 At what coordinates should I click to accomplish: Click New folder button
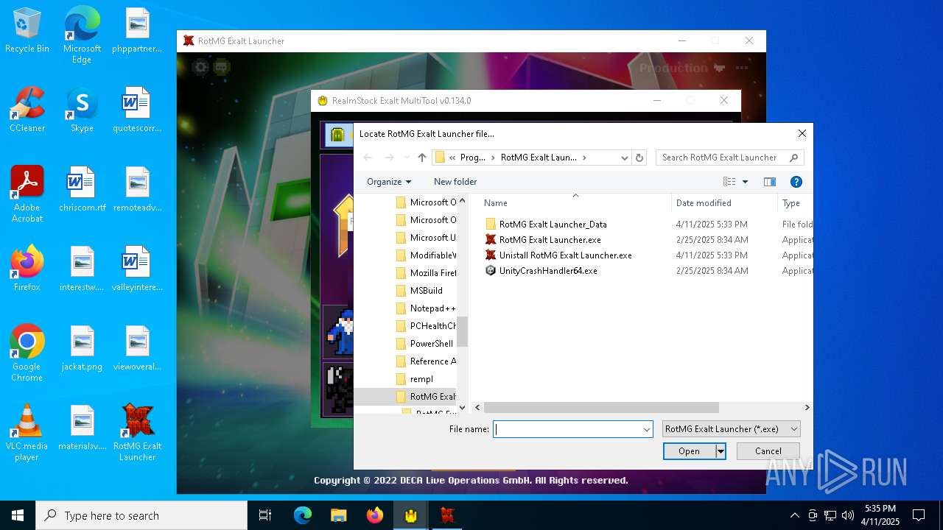click(x=455, y=182)
